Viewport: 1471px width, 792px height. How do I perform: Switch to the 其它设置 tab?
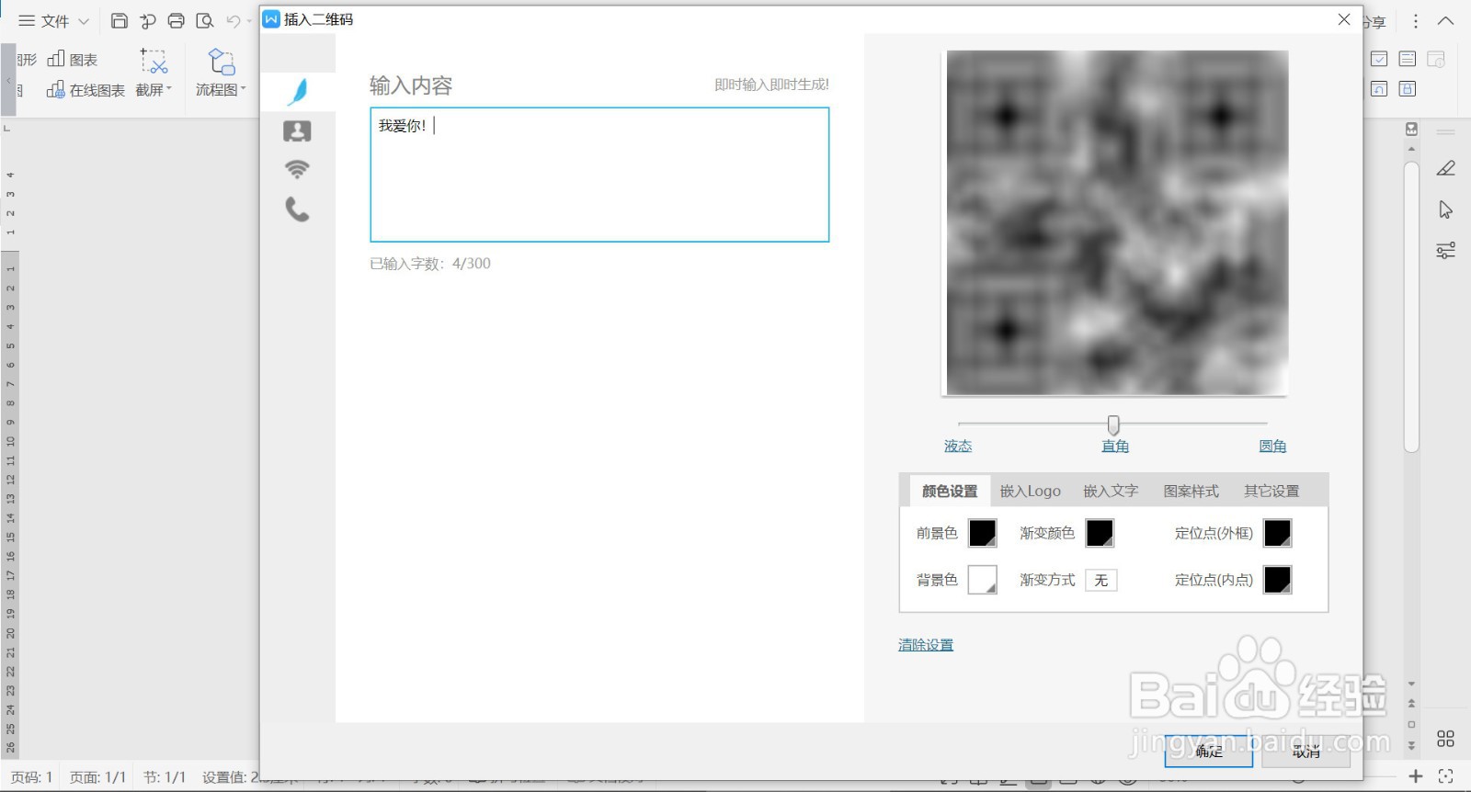1271,491
